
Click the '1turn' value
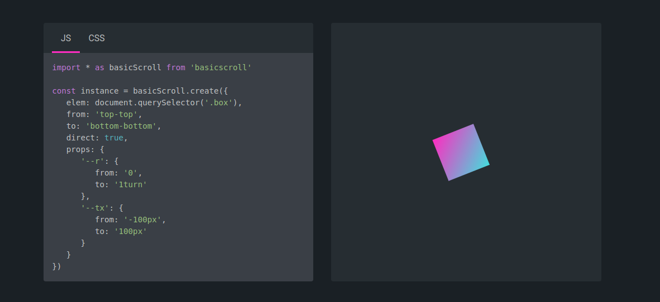131,184
